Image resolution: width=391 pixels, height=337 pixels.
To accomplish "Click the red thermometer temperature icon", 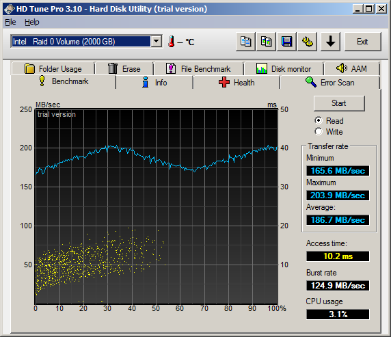I will tap(171, 42).
